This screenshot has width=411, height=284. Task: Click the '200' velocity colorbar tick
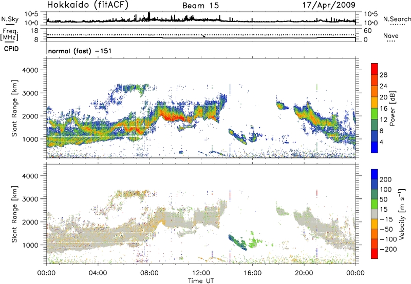coord(386,179)
